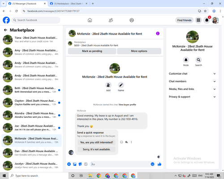Open a new browser tab
Screen dimensions: 224x179
point(93,4)
